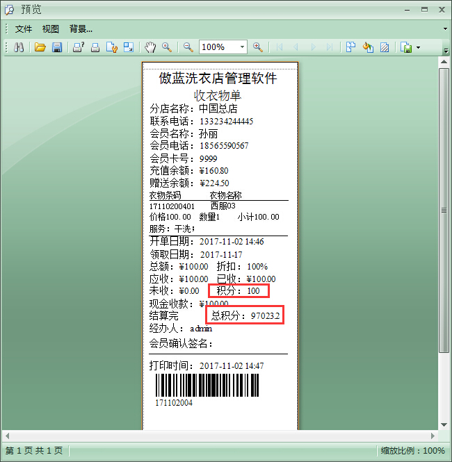This screenshot has height=462, width=452.
Task: Click barcode number 171102004
Action: pos(174,403)
